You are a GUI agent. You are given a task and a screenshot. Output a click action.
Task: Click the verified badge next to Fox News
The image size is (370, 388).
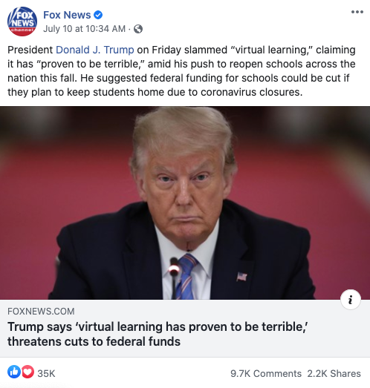98,15
